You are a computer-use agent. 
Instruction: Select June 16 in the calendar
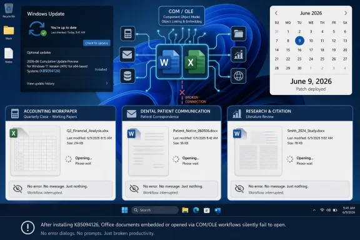(299, 50)
